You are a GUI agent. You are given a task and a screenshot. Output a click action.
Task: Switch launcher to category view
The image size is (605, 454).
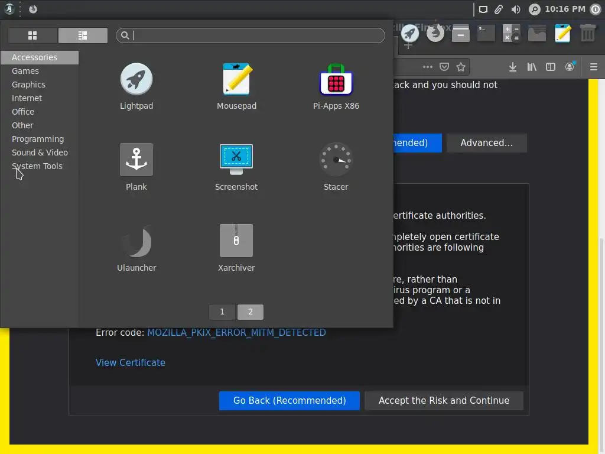(83, 35)
